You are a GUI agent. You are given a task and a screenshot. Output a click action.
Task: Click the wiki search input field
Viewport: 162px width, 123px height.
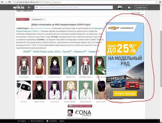click(x=74, y=7)
